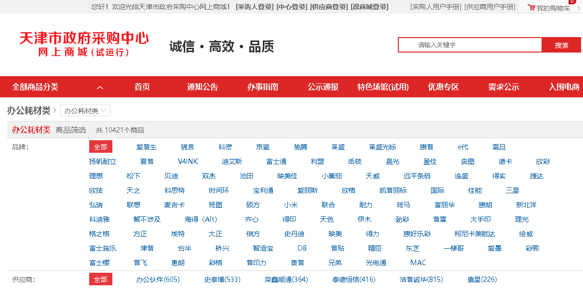Choose the 暂不涉及 brand option
The height and width of the screenshot is (293, 583).
[147, 220]
